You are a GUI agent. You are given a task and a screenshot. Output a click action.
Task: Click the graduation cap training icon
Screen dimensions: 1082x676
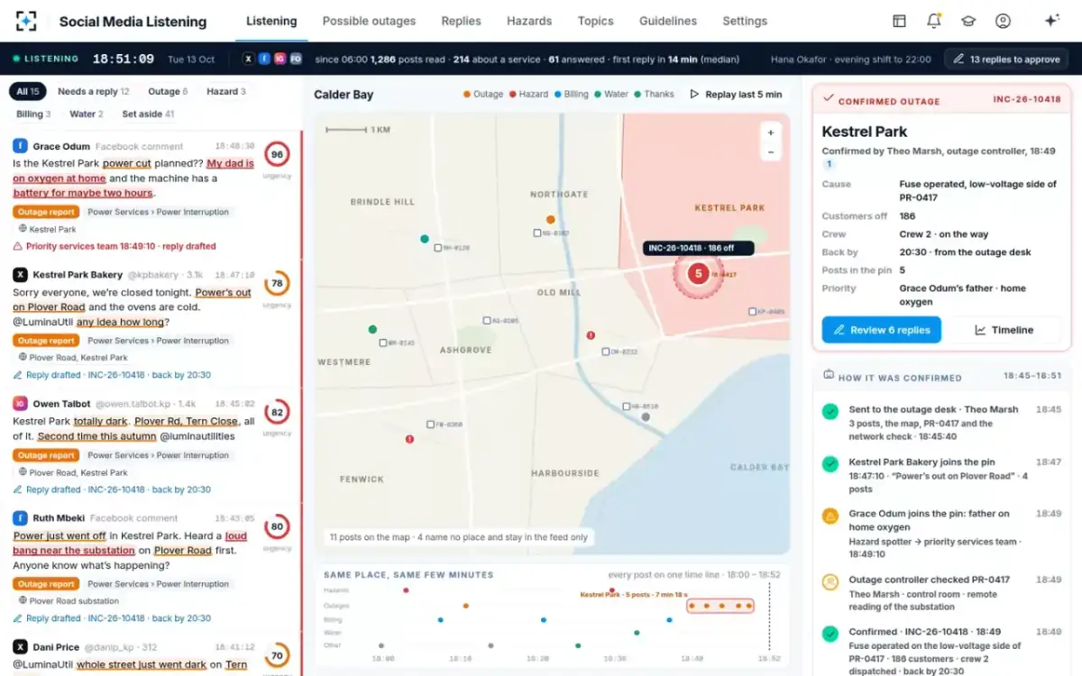pyautogui.click(x=968, y=21)
